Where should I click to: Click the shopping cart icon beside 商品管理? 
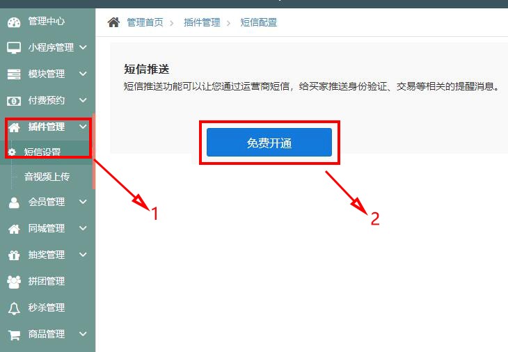pyautogui.click(x=14, y=335)
